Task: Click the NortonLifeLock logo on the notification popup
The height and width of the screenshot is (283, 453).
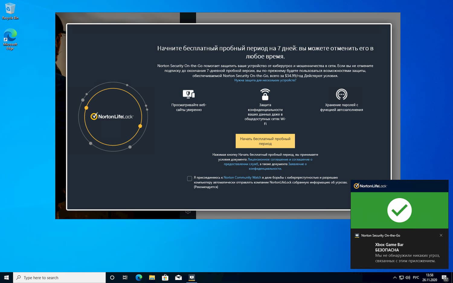Action: coord(370,186)
